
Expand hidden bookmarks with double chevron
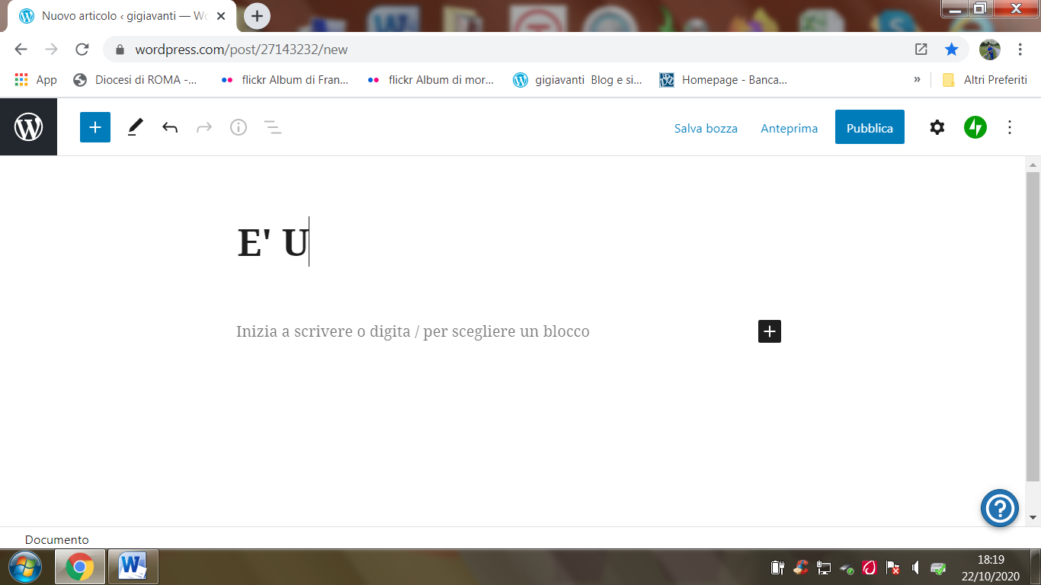(x=917, y=80)
